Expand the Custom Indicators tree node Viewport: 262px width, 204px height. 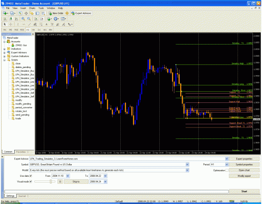5,56
